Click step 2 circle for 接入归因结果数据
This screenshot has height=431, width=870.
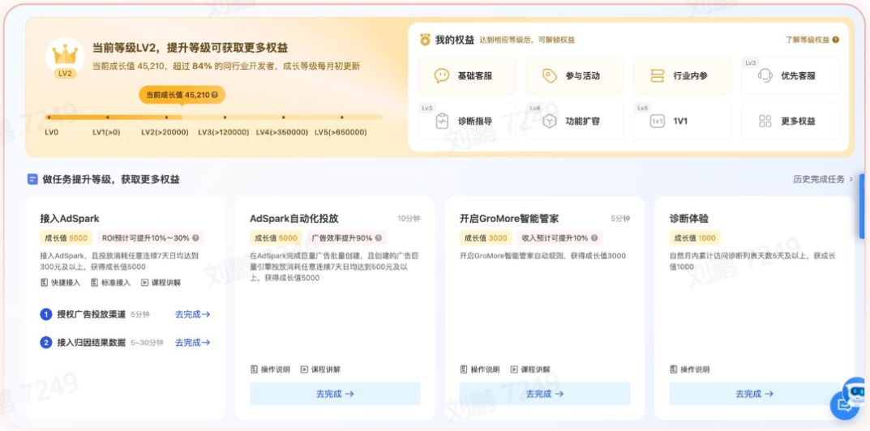(46, 343)
